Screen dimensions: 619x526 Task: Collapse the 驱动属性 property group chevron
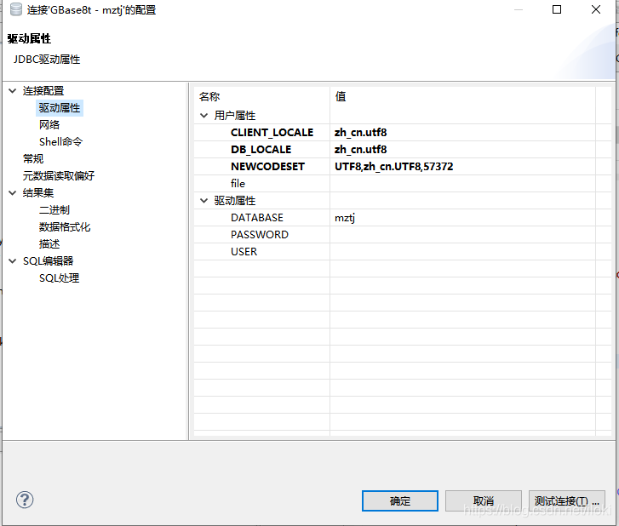(204, 201)
